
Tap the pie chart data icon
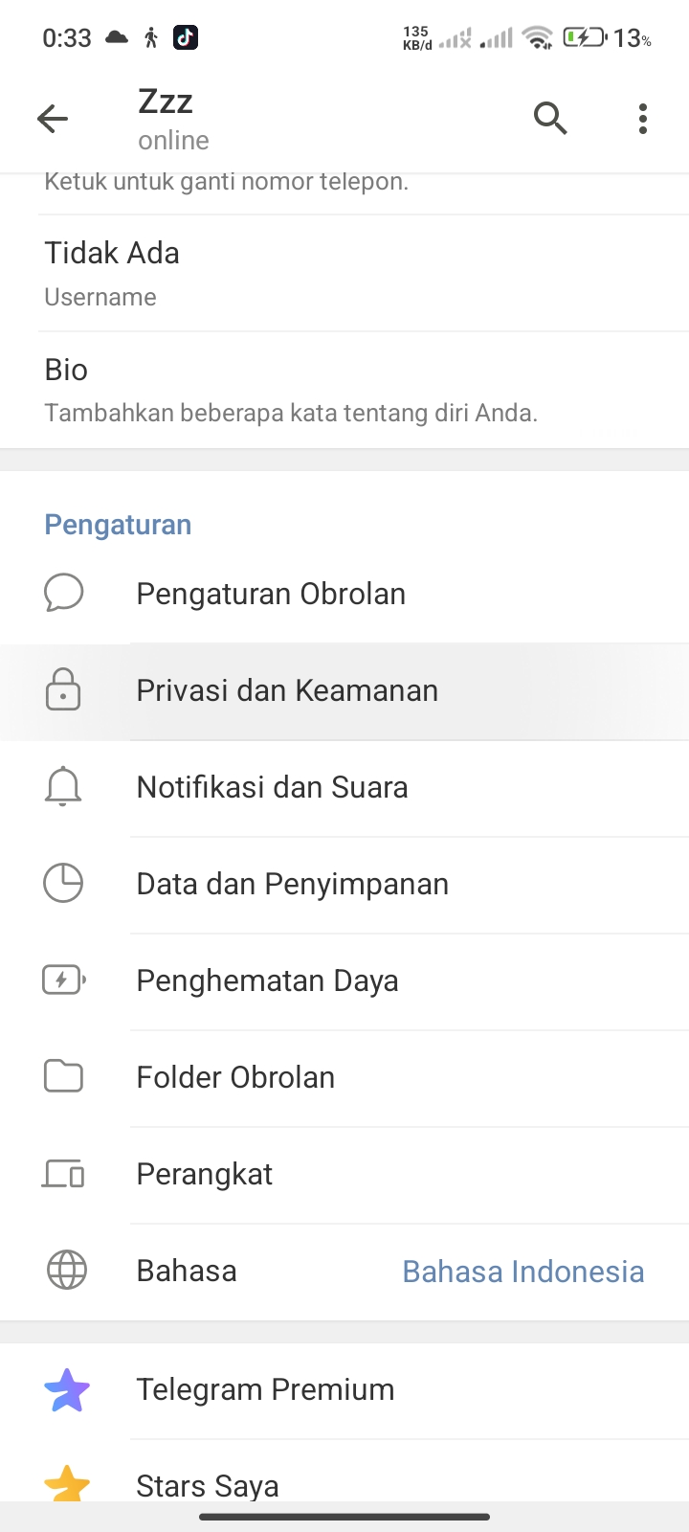tap(63, 884)
